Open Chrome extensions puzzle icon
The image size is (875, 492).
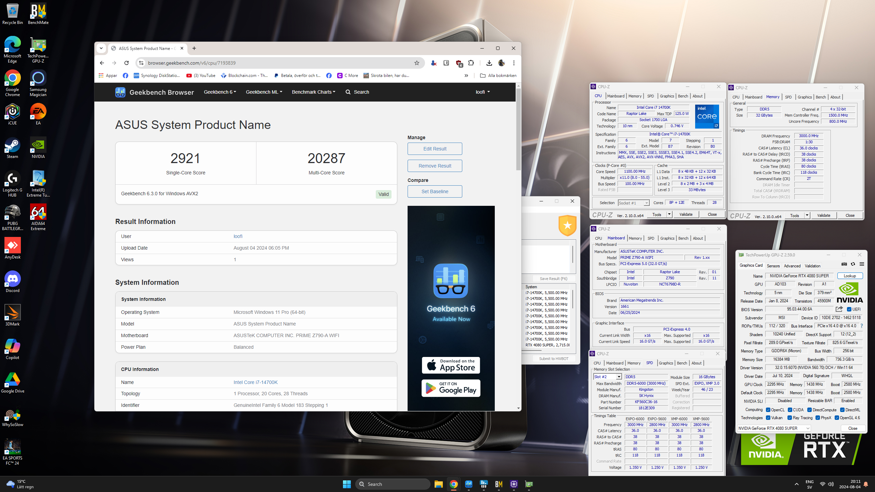(x=471, y=63)
